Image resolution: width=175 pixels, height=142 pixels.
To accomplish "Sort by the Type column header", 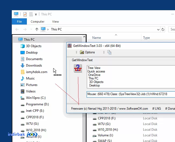I will point(147,38).
